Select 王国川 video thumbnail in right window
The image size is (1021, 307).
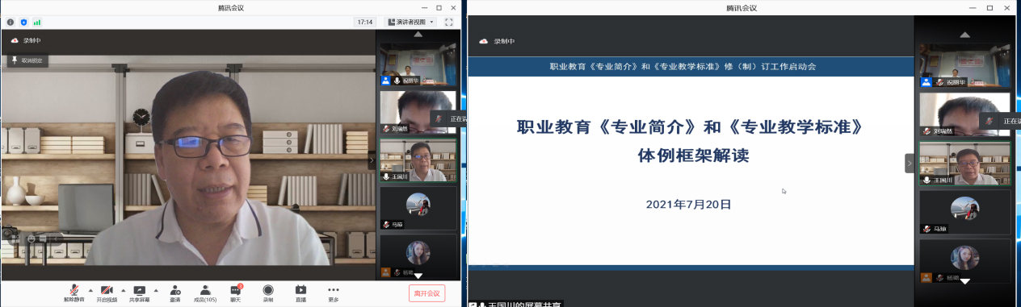click(x=964, y=164)
